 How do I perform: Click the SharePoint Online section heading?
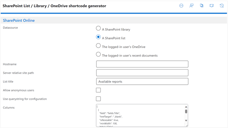tap(19, 20)
